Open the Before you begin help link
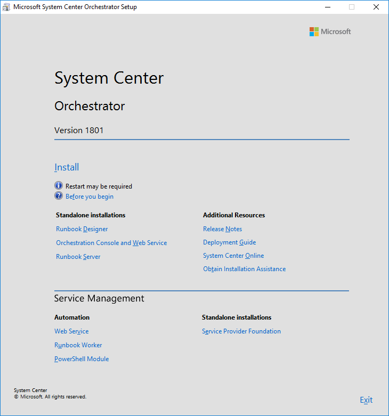Image resolution: width=389 pixels, height=416 pixels. click(x=90, y=197)
